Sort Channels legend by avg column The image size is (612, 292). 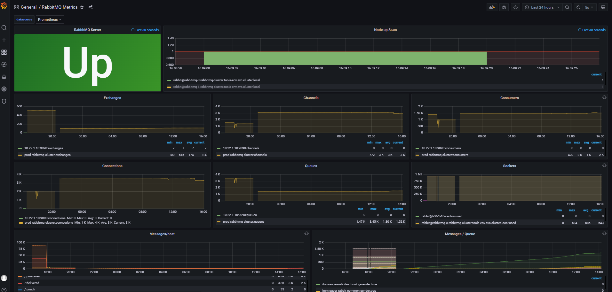click(x=388, y=142)
